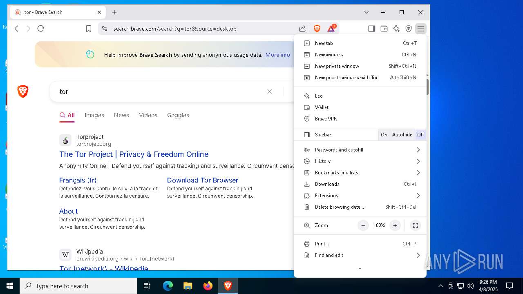Open The Tor Project result link

[x=134, y=154]
